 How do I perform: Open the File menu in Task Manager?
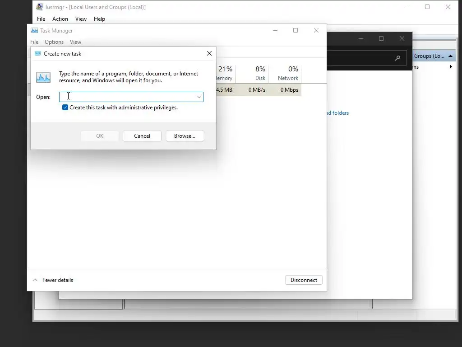click(x=34, y=42)
